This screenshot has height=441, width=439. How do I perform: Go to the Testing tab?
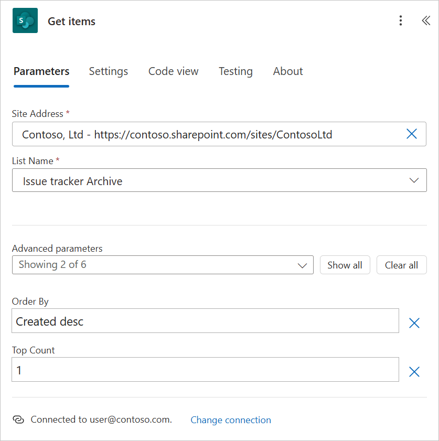pyautogui.click(x=235, y=71)
